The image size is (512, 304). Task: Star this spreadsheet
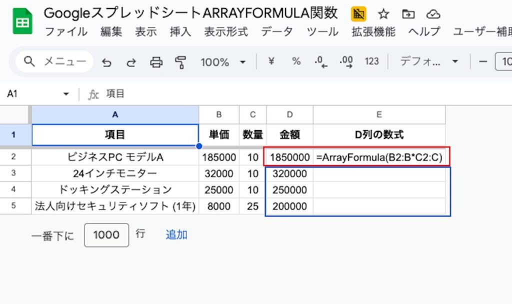tap(383, 14)
